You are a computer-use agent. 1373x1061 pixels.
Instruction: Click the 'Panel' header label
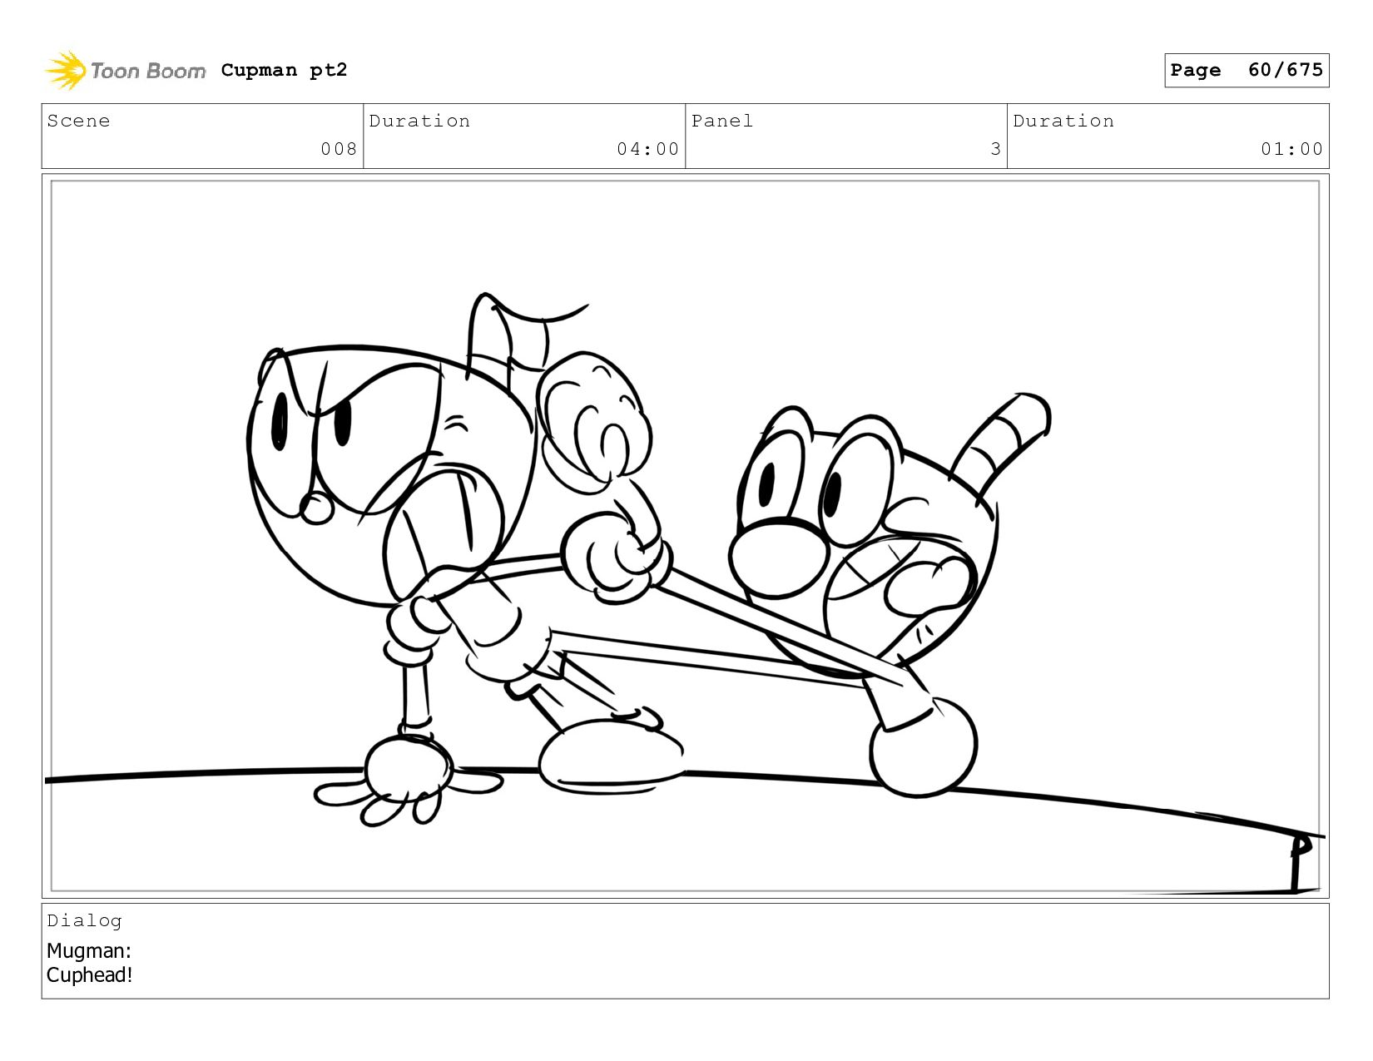722,121
